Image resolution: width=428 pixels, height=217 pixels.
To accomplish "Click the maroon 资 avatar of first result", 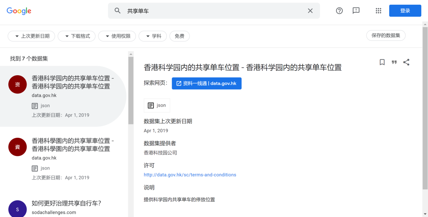I will (x=17, y=84).
